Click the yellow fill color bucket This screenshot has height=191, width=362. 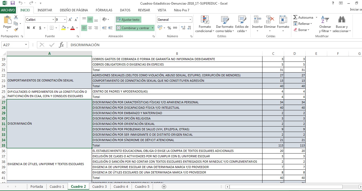coord(63,28)
